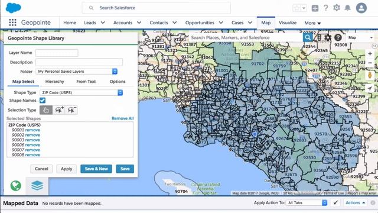The height and width of the screenshot is (213, 378).
Task: Click the Description input field
Action: (79, 62)
